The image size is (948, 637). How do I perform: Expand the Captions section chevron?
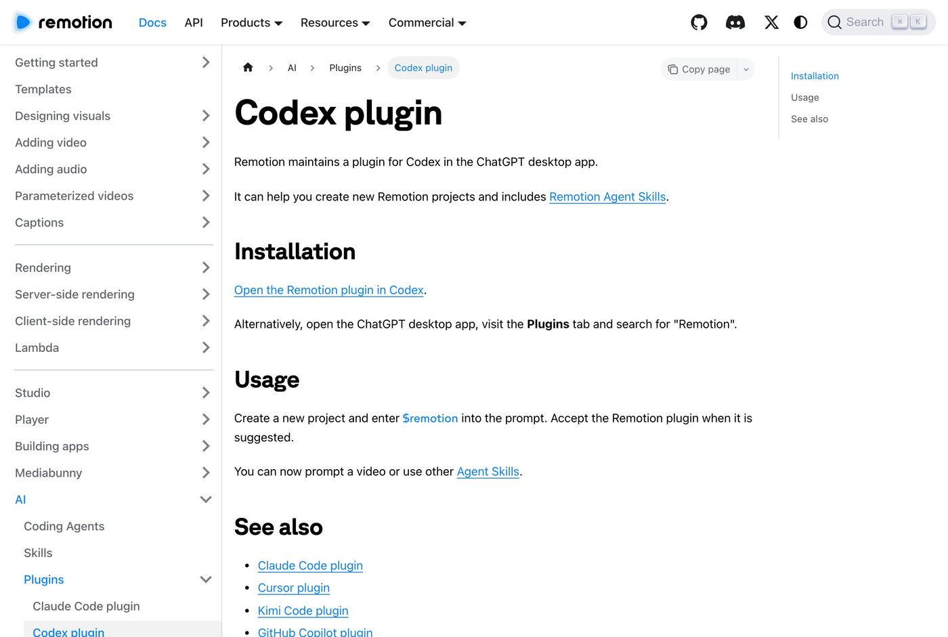pyautogui.click(x=206, y=222)
